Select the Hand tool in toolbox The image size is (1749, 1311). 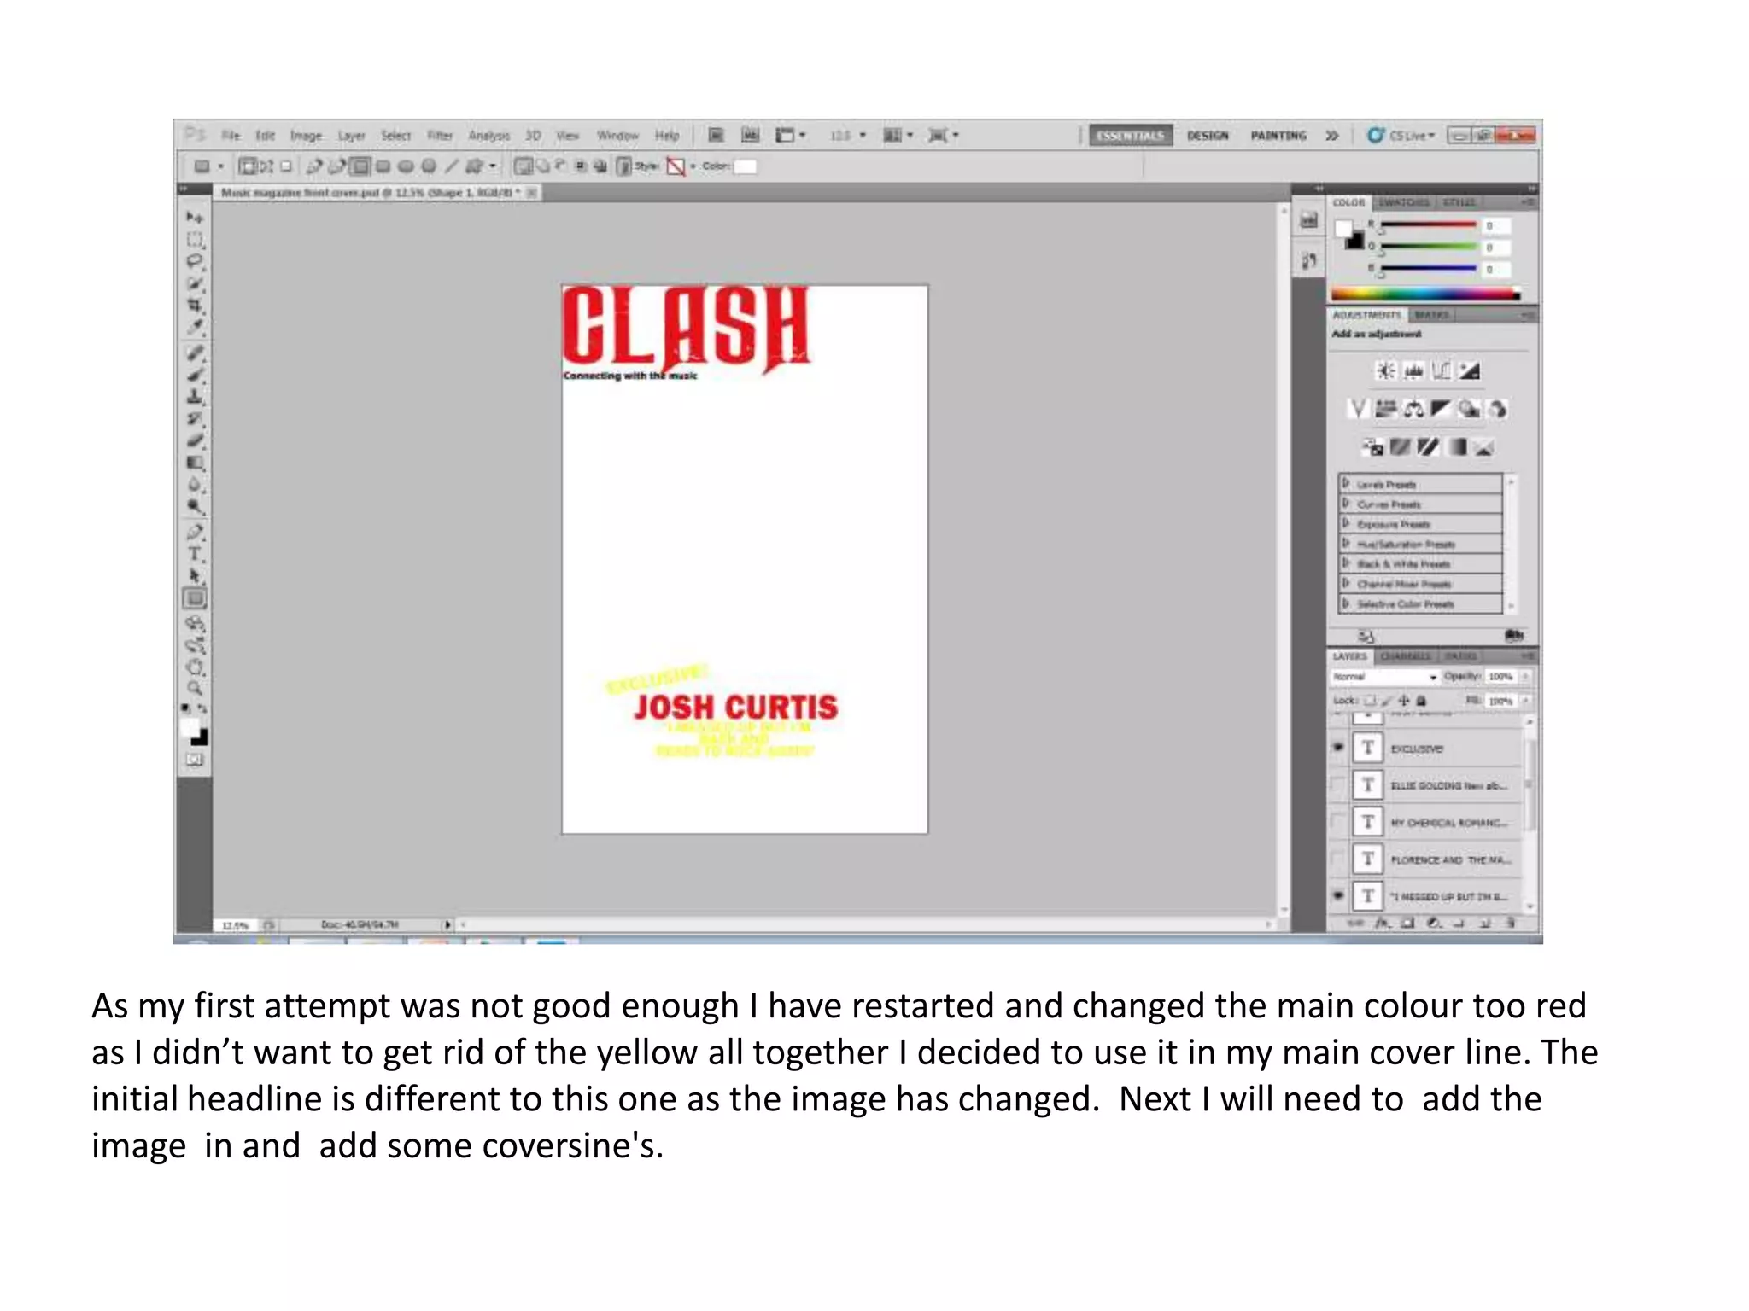[x=195, y=667]
